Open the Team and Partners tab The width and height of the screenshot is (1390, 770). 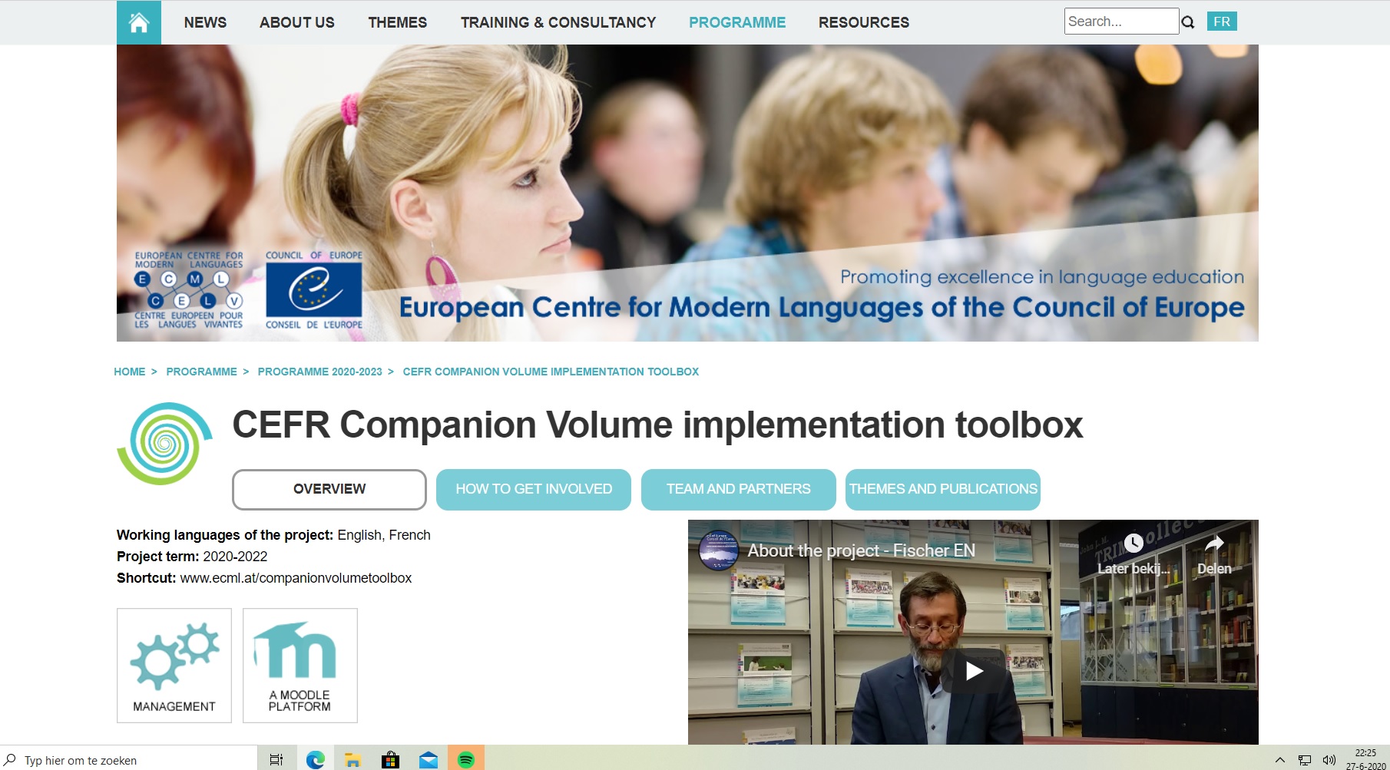(738, 489)
